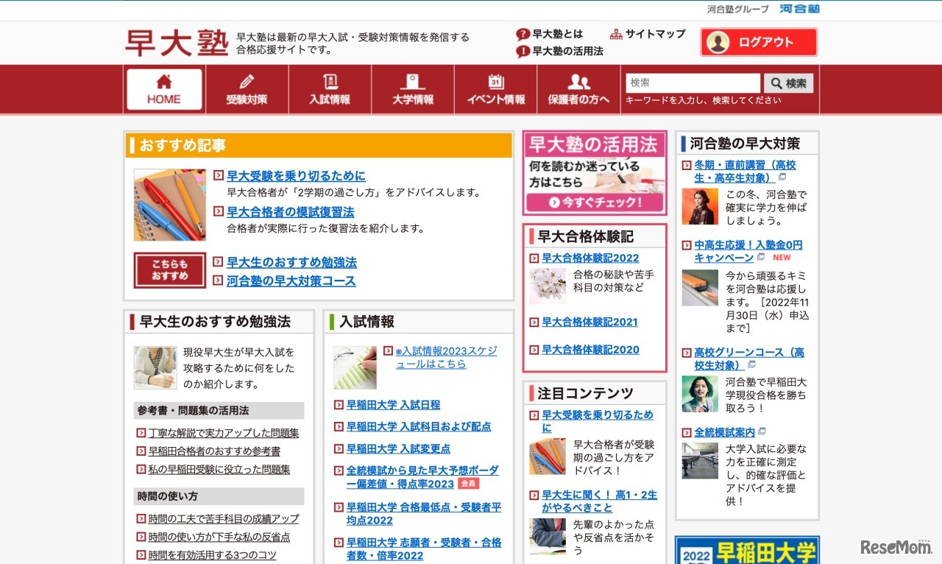Open 時間の工夫で苦手科目の成績アップ link

click(x=224, y=519)
